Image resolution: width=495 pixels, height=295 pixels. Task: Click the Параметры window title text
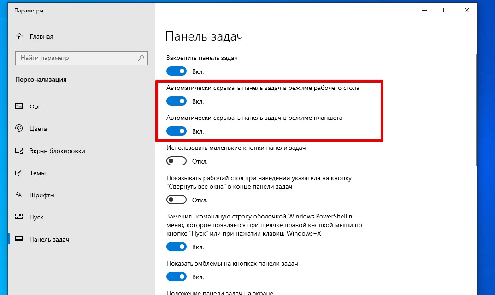coord(29,11)
